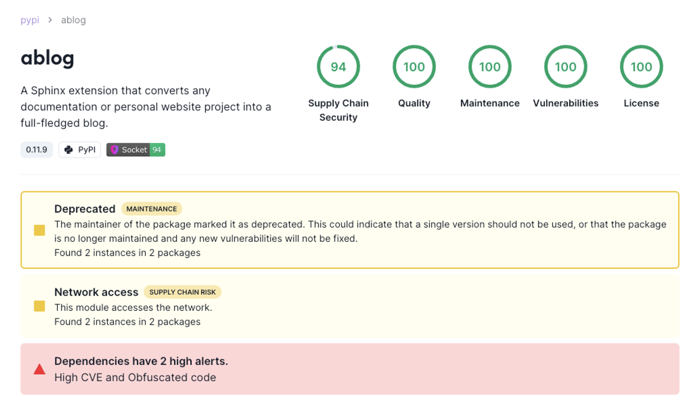The image size is (690, 408).
Task: Open the Supply Chain Security score circle
Action: pos(338,66)
